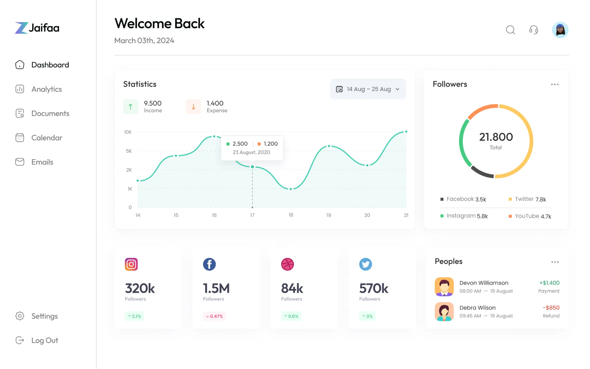Open the Peoples card options menu
The image size is (590, 369).
click(555, 262)
